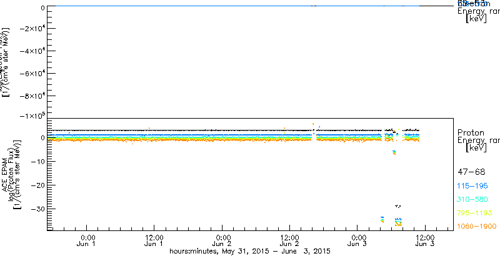Screen dimensions: 500x256
Task: Click the cyan 310-580 legend entry
Action: (472, 200)
